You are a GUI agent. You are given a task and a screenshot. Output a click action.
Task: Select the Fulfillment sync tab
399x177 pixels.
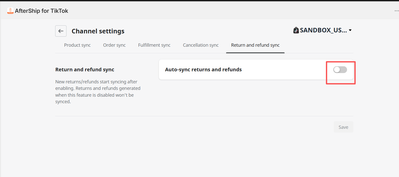click(154, 45)
